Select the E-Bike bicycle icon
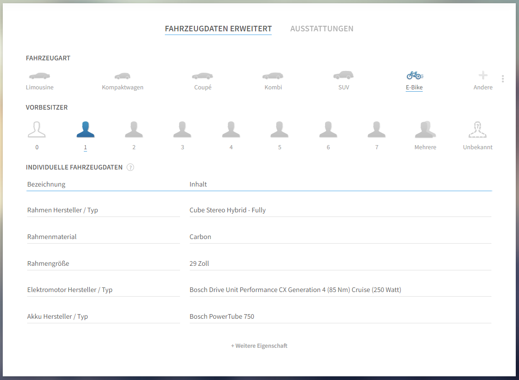Screen dimensions: 519x380 415,76
